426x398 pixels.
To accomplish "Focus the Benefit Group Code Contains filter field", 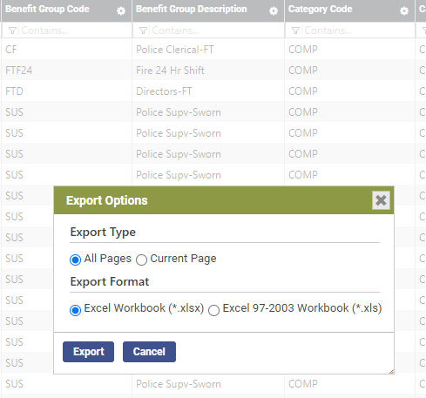I will click(x=75, y=30).
